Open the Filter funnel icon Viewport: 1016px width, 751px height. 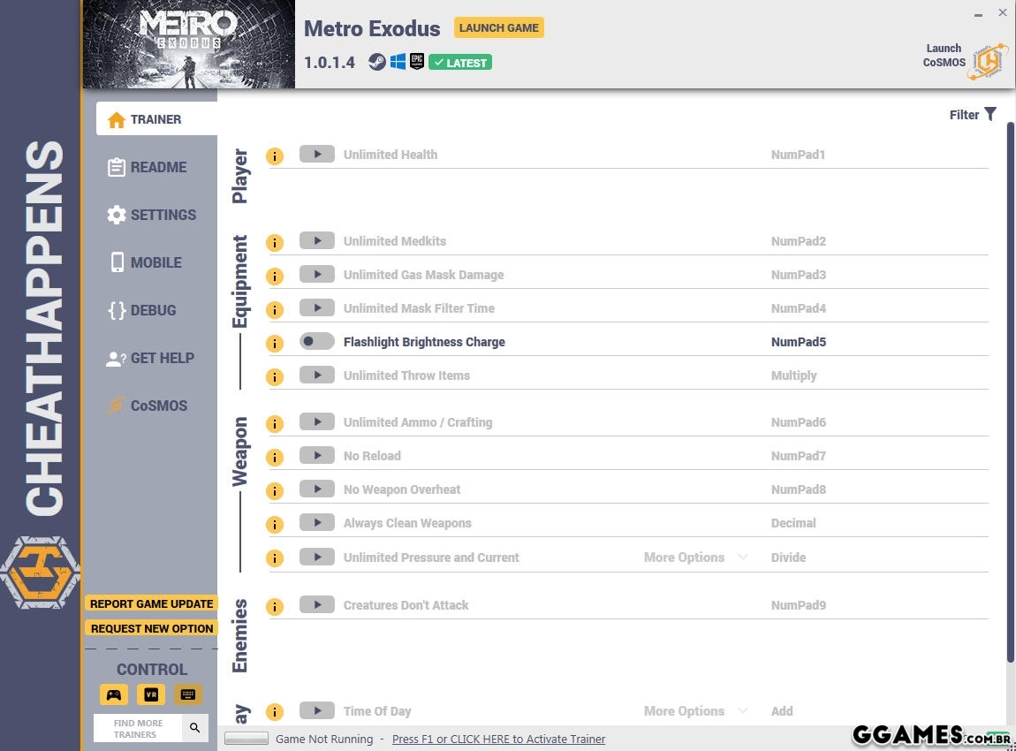(x=990, y=114)
